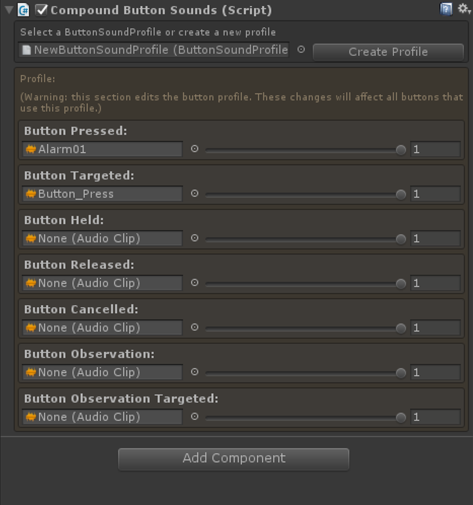The image size is (473, 505).
Task: Open object picker for Button Released clip
Action: [195, 283]
